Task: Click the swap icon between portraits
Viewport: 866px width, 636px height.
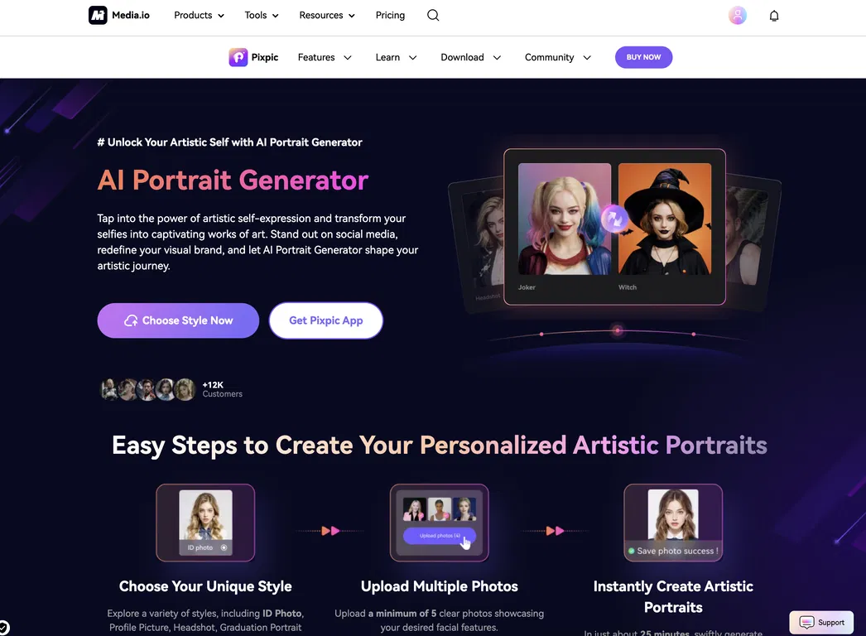Action: pyautogui.click(x=614, y=219)
